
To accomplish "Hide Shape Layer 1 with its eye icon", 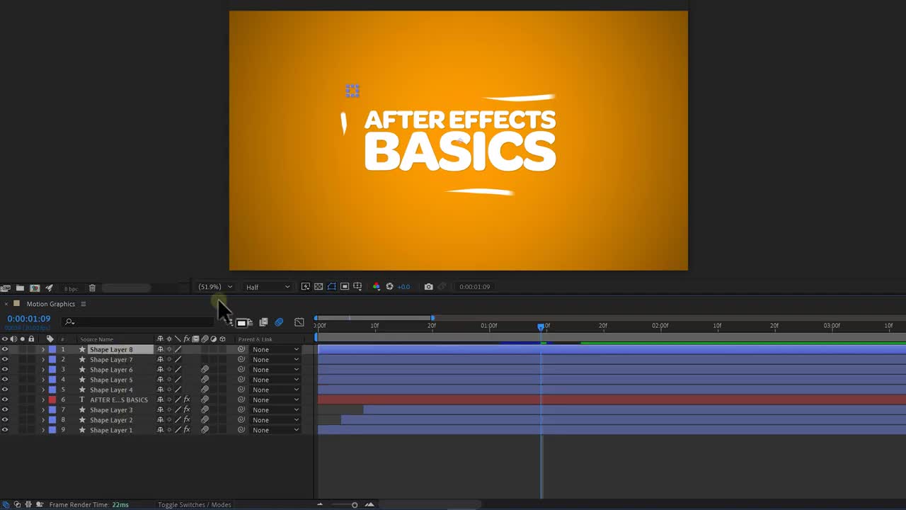I will tap(5, 430).
